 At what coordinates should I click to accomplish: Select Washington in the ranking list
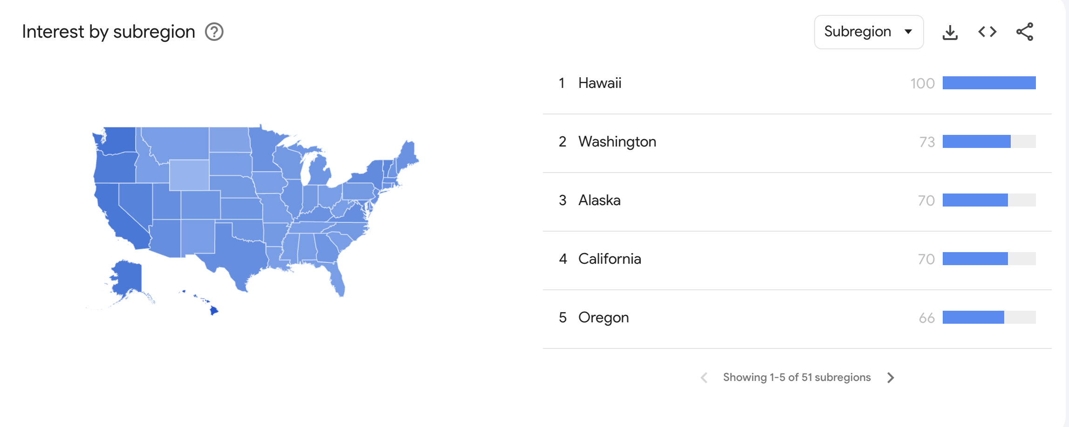[x=617, y=142]
